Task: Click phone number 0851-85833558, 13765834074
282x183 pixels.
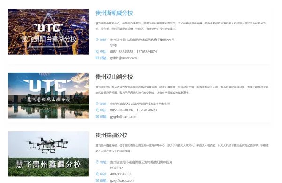Action: coord(133,52)
